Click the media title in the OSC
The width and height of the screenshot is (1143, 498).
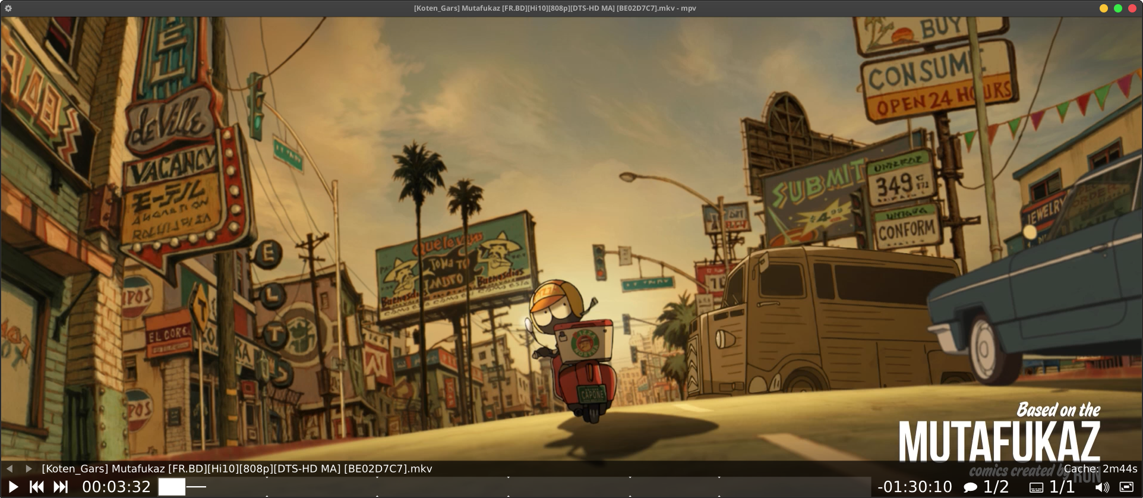[x=237, y=469]
